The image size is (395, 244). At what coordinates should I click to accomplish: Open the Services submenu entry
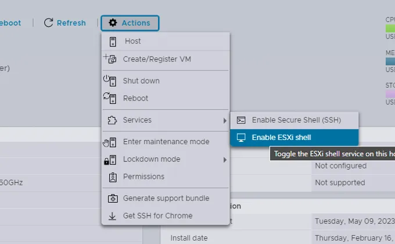[166, 120]
